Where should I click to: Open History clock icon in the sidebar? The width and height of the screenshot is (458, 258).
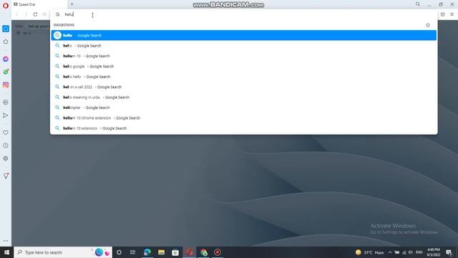pyautogui.click(x=6, y=145)
